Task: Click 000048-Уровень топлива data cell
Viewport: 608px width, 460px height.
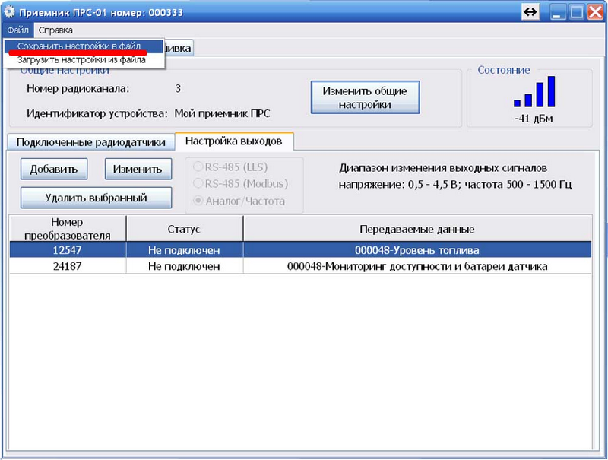Action: pyautogui.click(x=417, y=250)
